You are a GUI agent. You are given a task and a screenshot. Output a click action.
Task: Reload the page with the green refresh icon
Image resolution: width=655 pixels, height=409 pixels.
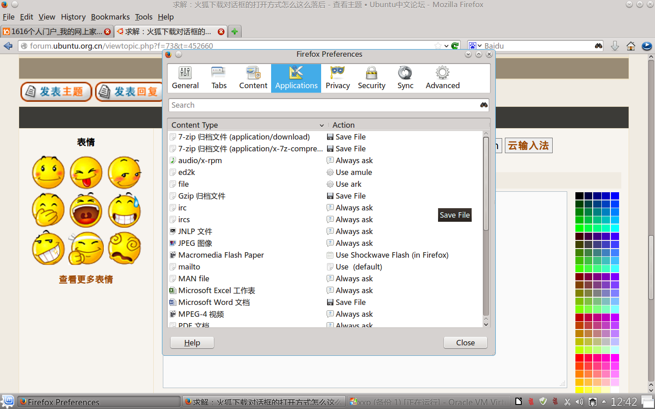click(454, 46)
